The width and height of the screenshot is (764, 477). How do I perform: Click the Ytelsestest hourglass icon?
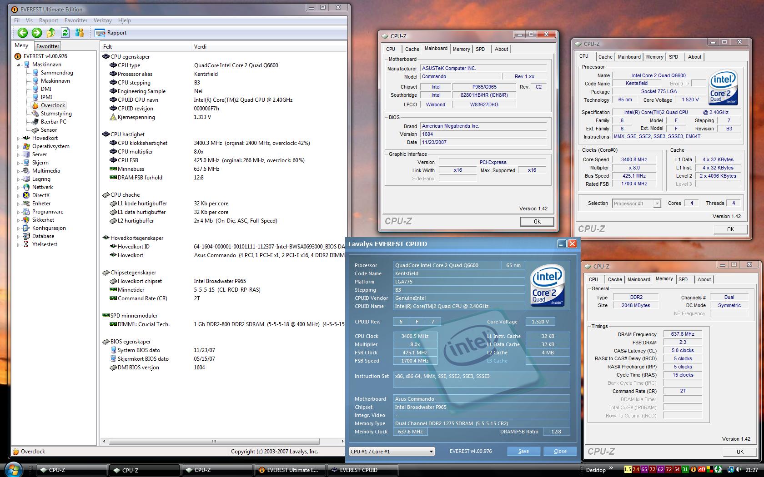pos(27,244)
